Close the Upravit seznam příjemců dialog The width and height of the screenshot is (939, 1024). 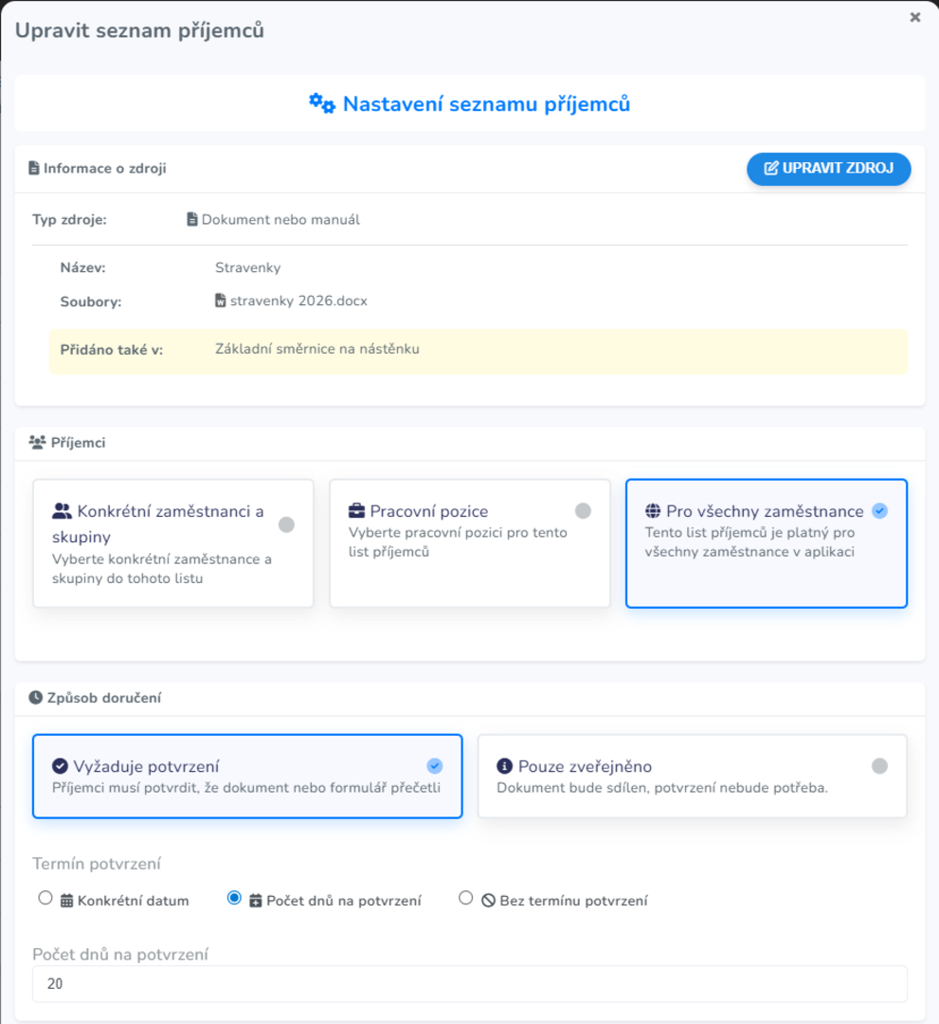click(915, 17)
